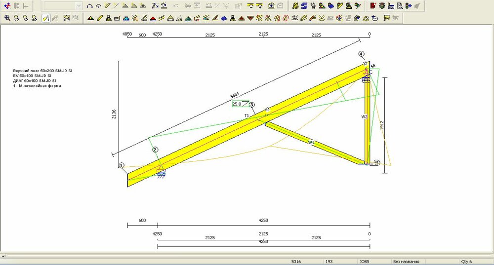
Task: Click node marker 5 at bottom right
Action: click(x=377, y=163)
